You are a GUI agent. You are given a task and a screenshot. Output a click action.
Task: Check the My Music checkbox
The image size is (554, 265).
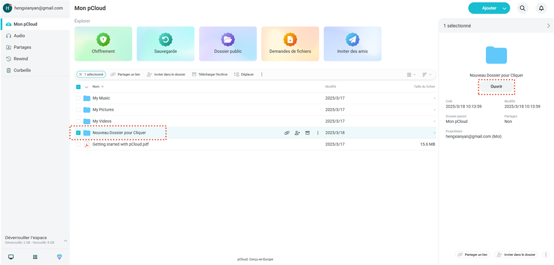pos(78,98)
